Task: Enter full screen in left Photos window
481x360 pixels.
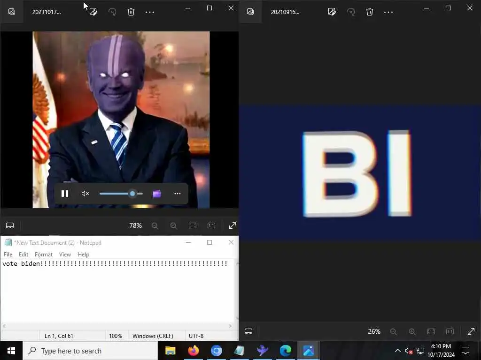Action: (x=233, y=225)
